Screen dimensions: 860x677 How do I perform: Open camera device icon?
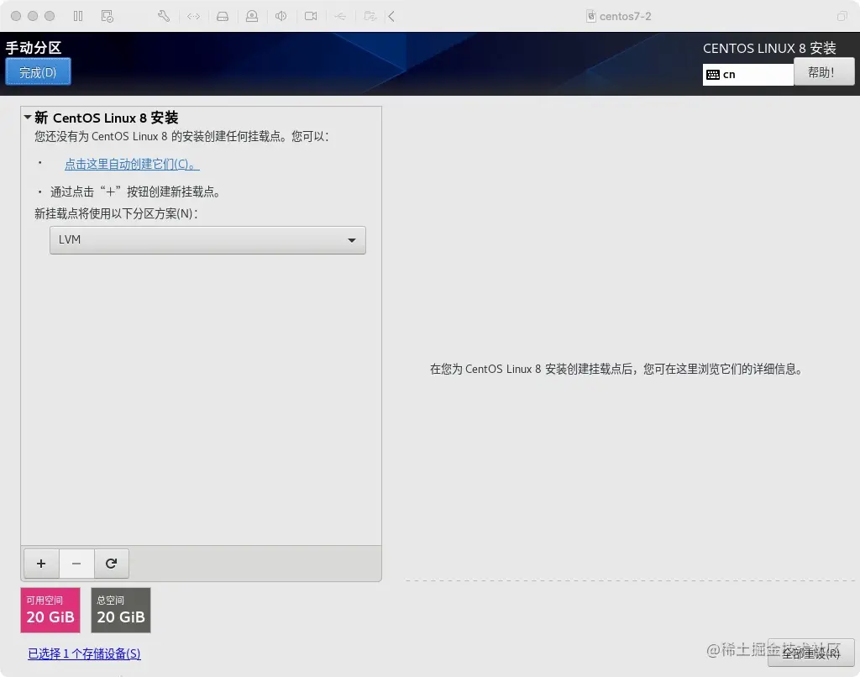click(x=311, y=17)
